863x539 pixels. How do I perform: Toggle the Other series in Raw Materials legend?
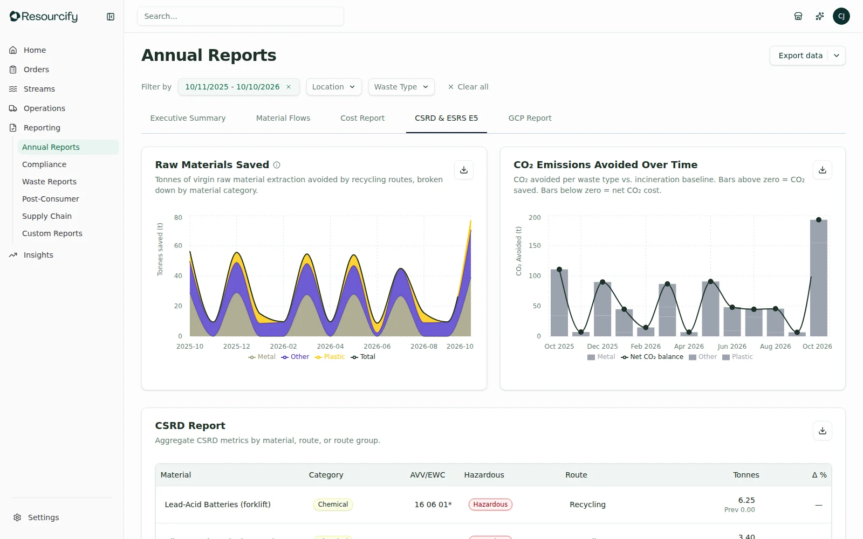(295, 357)
